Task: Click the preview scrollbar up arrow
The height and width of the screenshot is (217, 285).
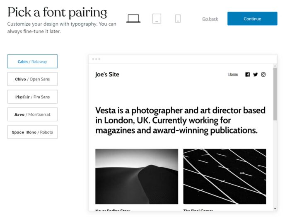Action: pyautogui.click(x=275, y=66)
